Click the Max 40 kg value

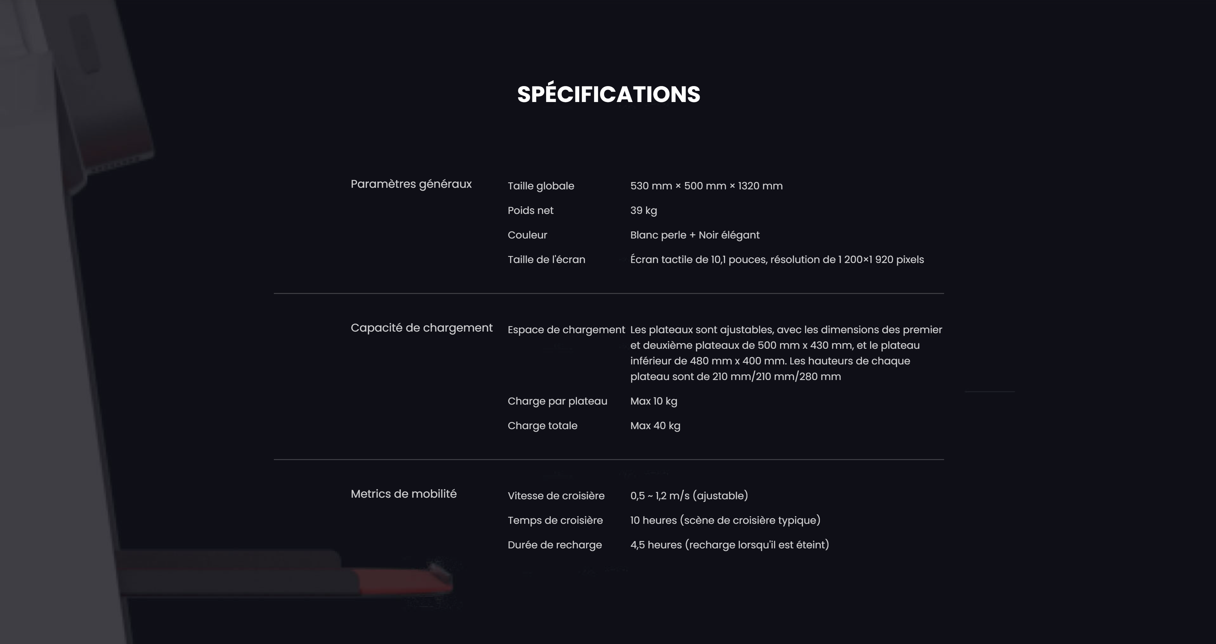pos(655,426)
